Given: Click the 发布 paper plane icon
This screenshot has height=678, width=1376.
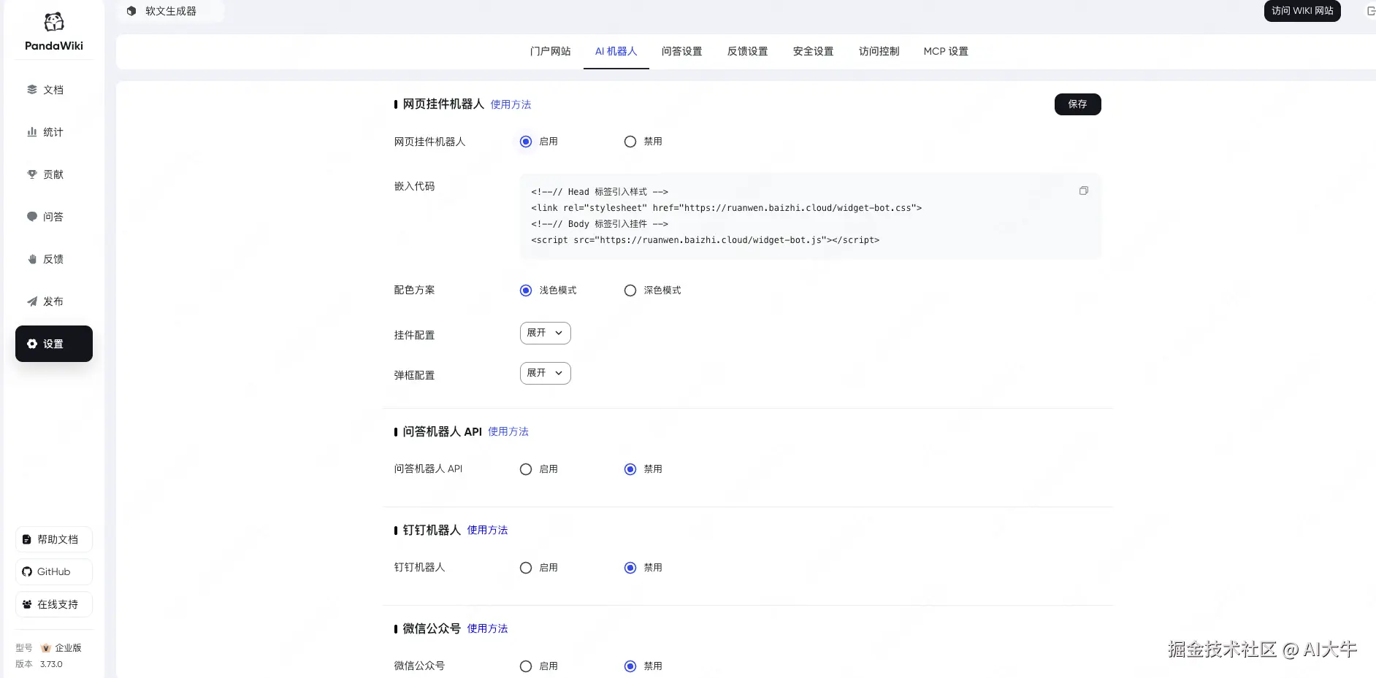Looking at the screenshot, I should coord(32,301).
